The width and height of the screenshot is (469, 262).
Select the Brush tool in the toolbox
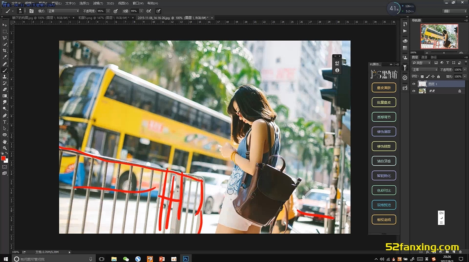tap(5, 70)
